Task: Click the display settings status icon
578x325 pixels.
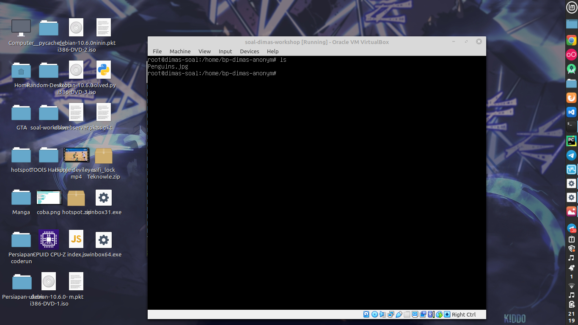Action: pyautogui.click(x=415, y=314)
